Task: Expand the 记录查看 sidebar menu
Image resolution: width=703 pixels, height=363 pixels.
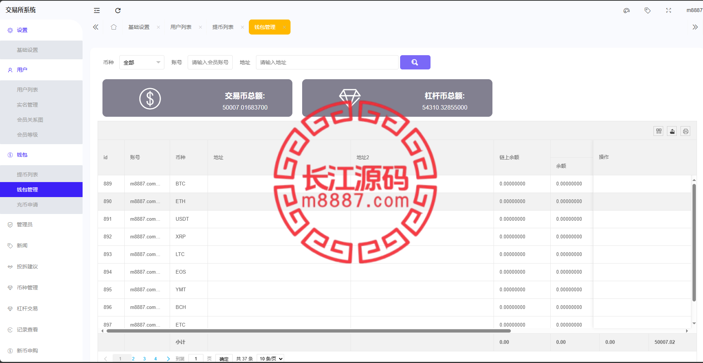Action: click(41, 330)
